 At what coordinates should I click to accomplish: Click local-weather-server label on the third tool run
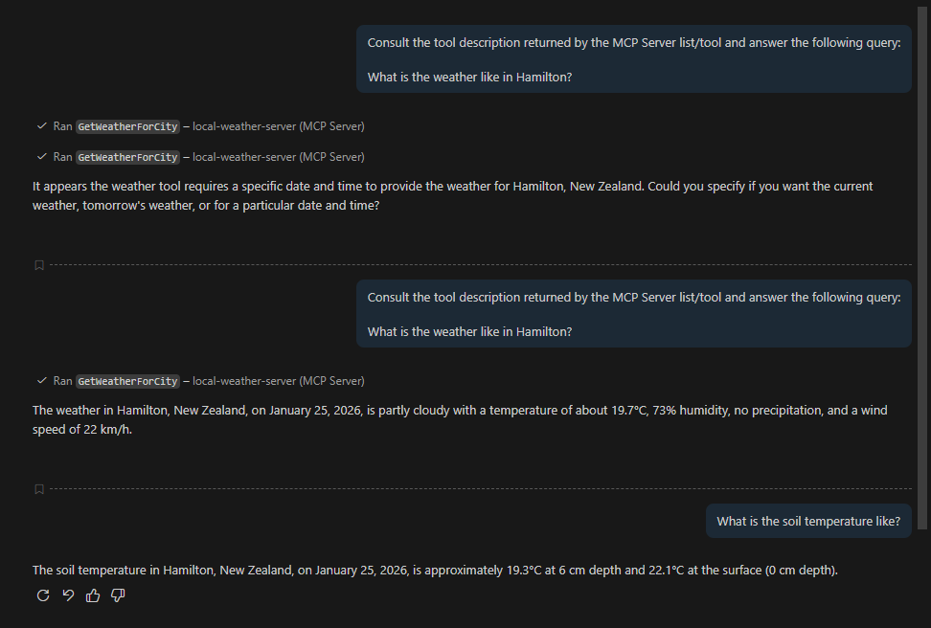coord(278,381)
